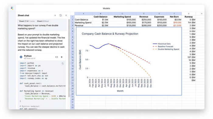
Task: Click the ($10.00) net burn cell
Action: pyautogui.click(x=174, y=23)
